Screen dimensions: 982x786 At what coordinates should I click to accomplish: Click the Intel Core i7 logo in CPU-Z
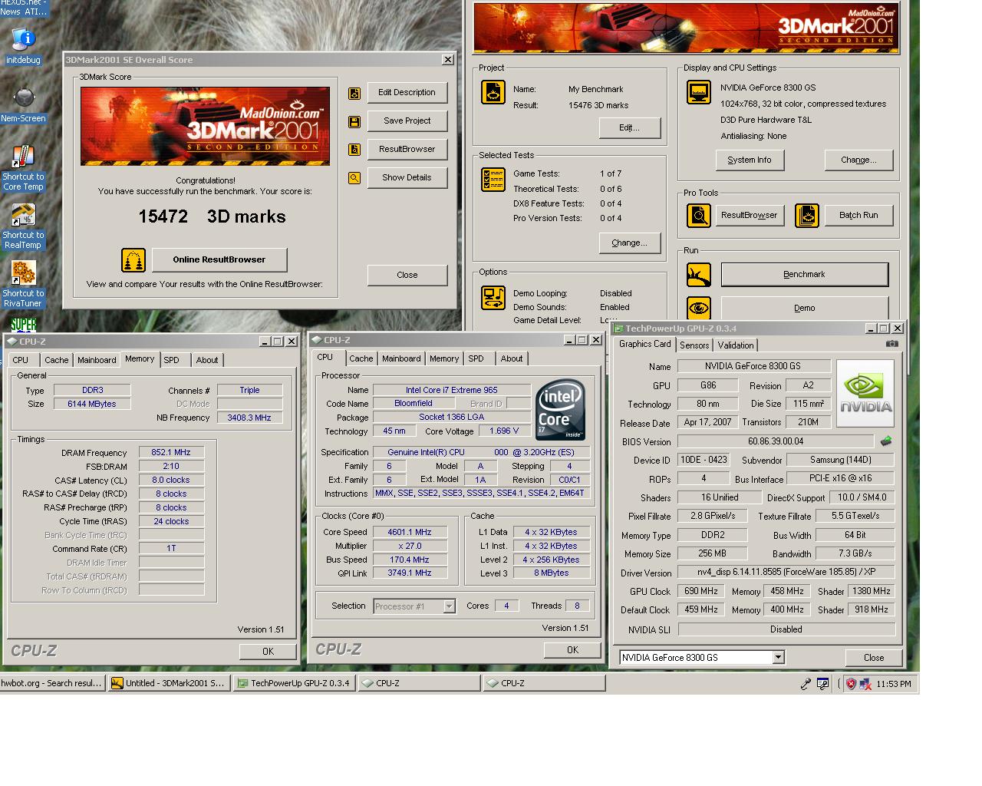pos(561,410)
